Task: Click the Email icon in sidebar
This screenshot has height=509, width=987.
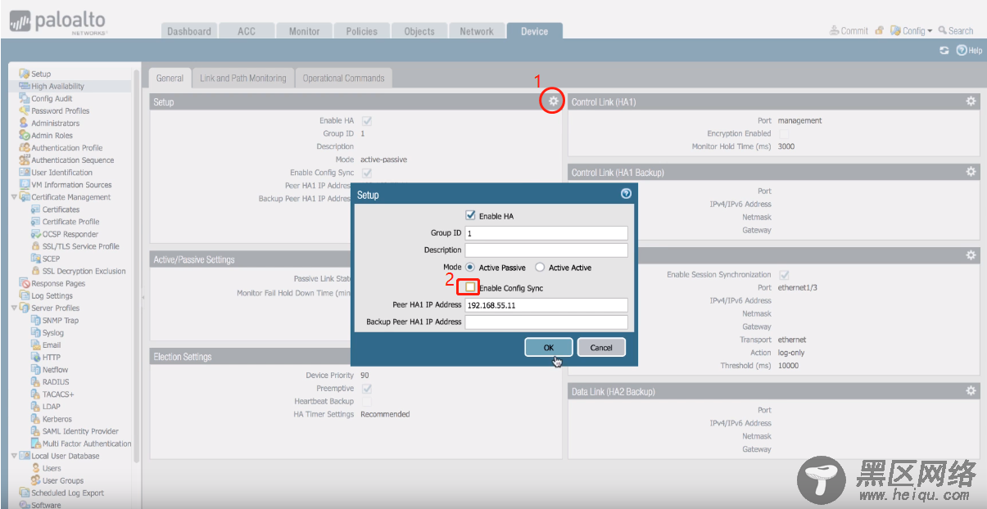Action: pos(35,345)
